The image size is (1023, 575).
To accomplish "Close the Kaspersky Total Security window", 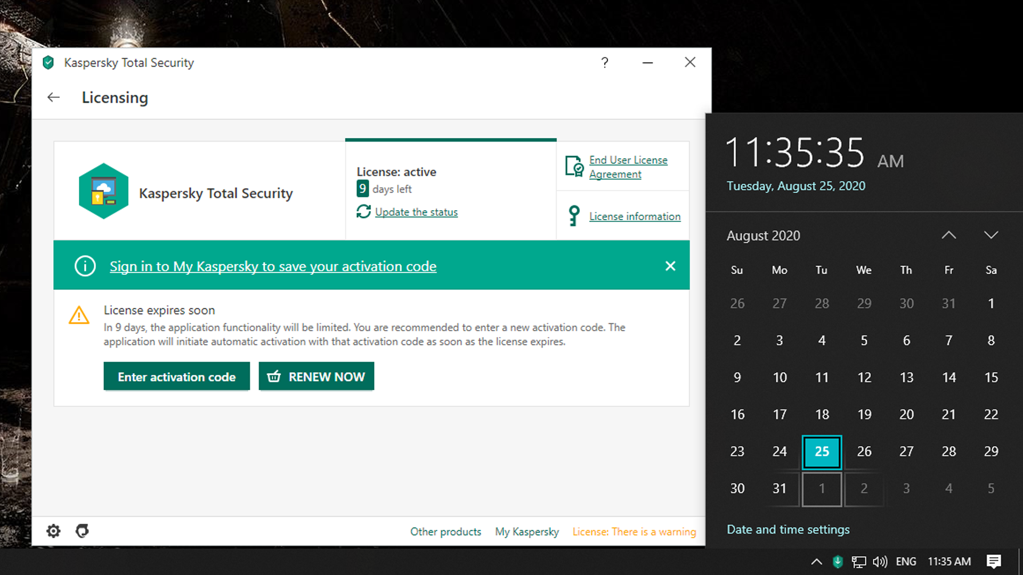I will click(690, 62).
